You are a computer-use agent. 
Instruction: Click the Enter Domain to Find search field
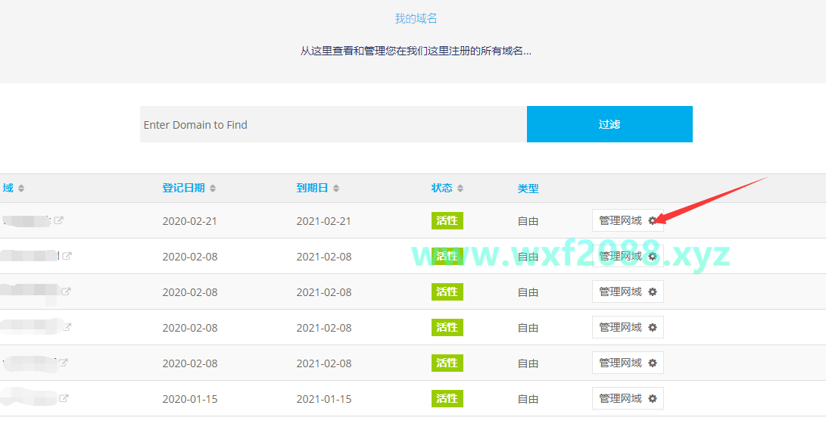[333, 124]
